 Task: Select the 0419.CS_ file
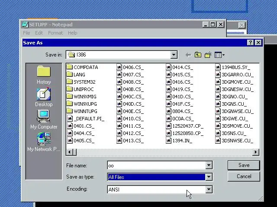click(x=179, y=89)
